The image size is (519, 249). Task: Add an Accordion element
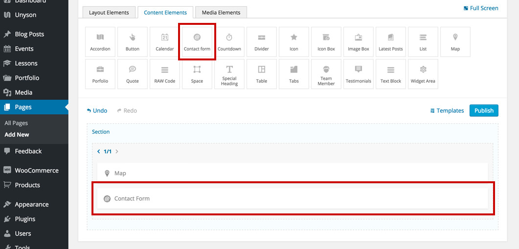point(100,42)
